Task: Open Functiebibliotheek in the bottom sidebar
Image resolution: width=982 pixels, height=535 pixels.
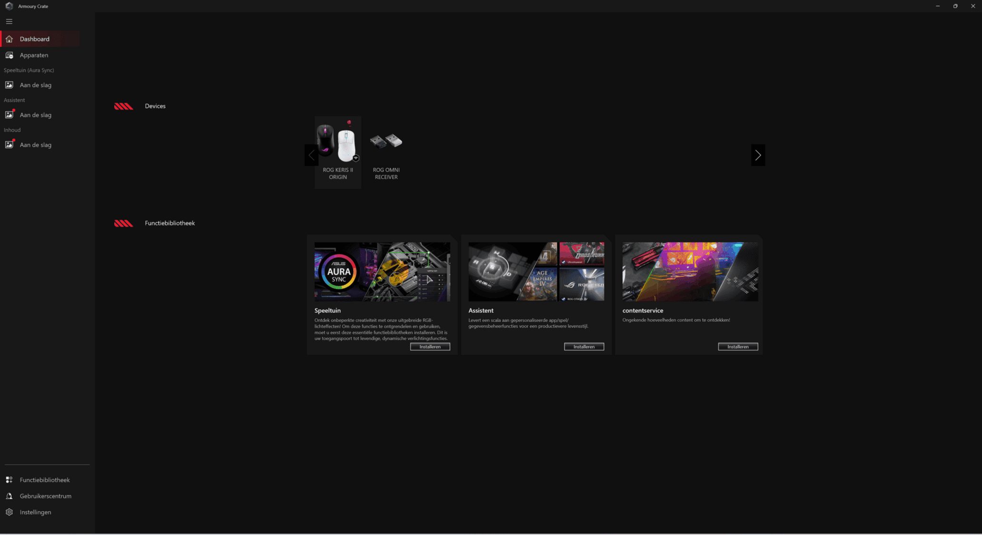Action: click(x=40, y=480)
